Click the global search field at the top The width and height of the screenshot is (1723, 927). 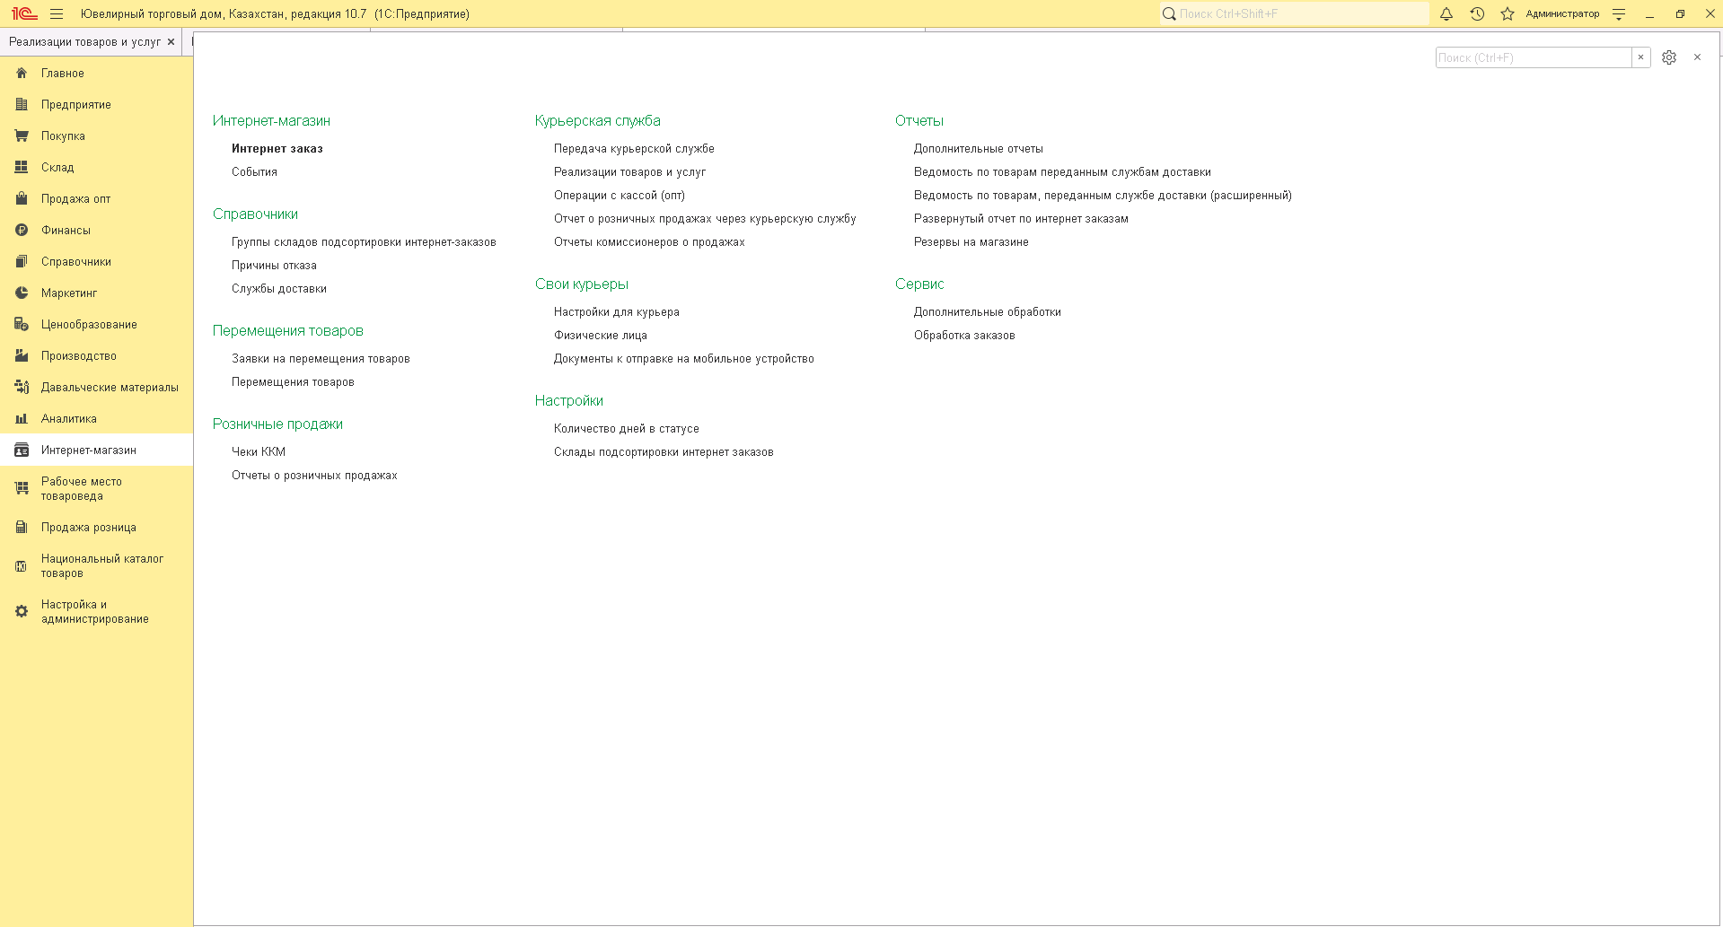tap(1294, 13)
